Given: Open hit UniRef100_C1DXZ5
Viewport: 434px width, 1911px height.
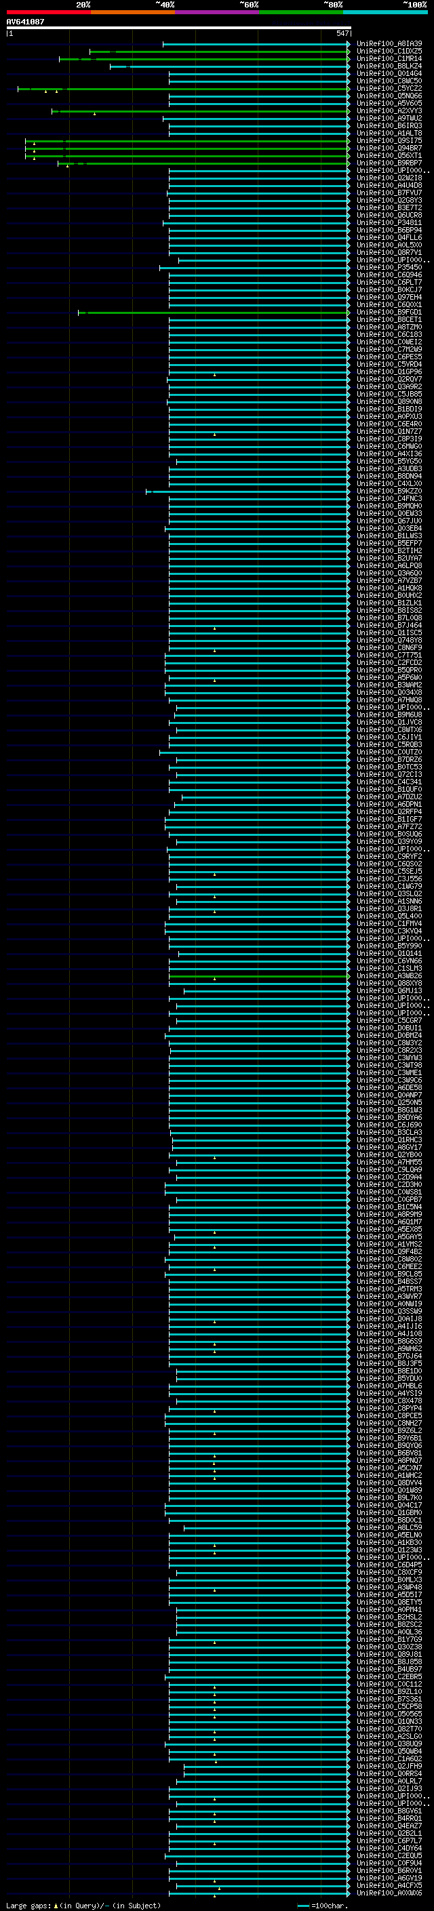Looking at the screenshot, I should click(389, 52).
